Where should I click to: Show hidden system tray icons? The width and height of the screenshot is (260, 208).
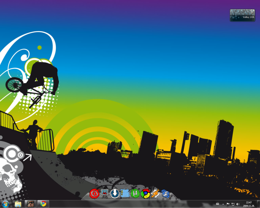223,204
